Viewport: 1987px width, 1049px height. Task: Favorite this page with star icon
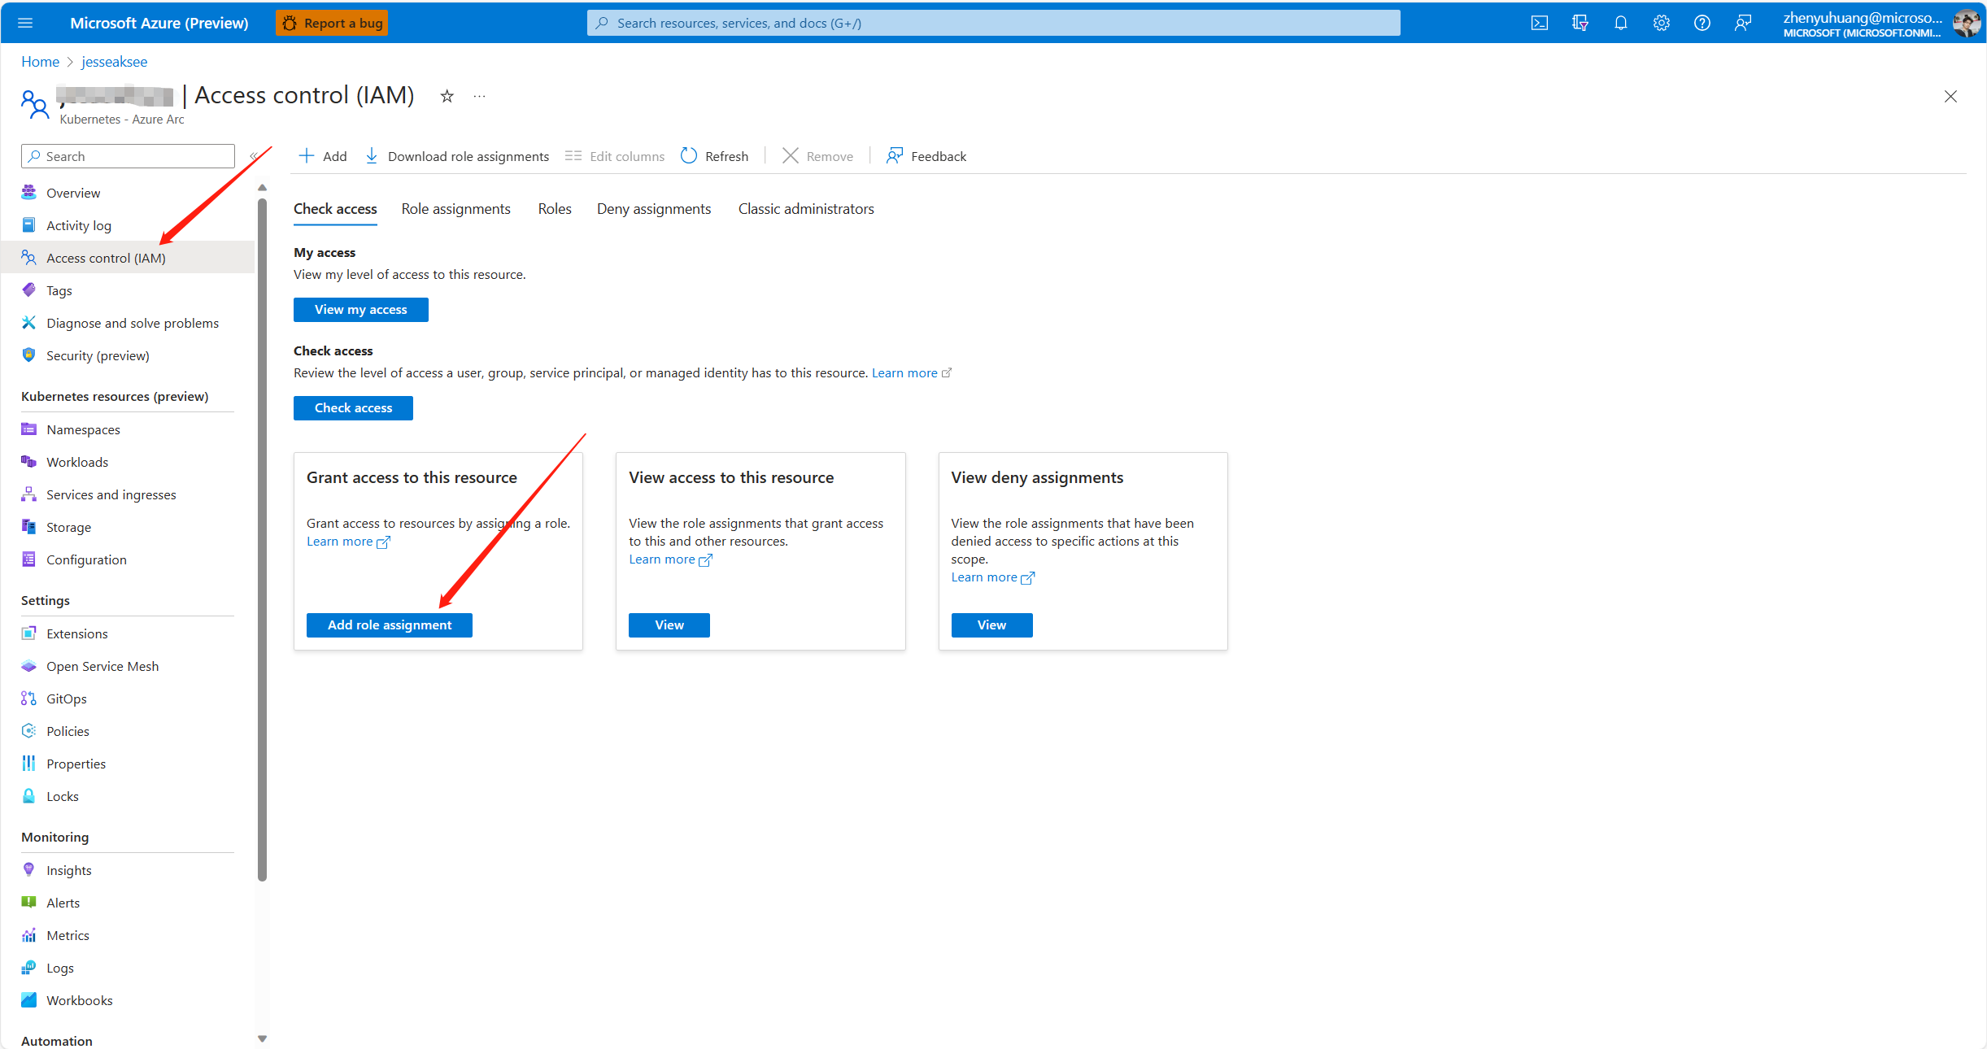pos(447,97)
